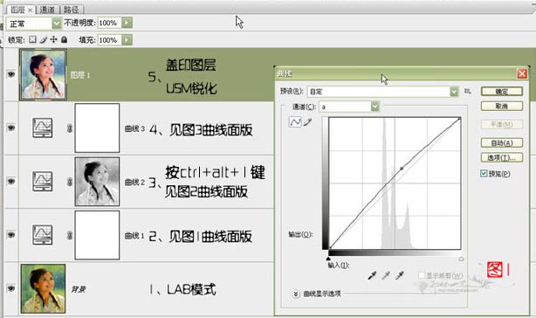The width and height of the screenshot is (536, 318).
Task: Select the lock transparent pixels icon
Action: click(32, 39)
